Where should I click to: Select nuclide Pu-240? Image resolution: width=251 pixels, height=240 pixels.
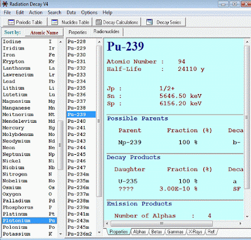point(81,121)
